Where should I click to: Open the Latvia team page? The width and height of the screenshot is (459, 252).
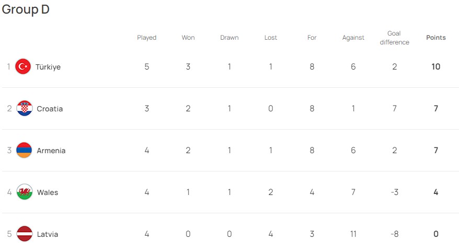48,234
